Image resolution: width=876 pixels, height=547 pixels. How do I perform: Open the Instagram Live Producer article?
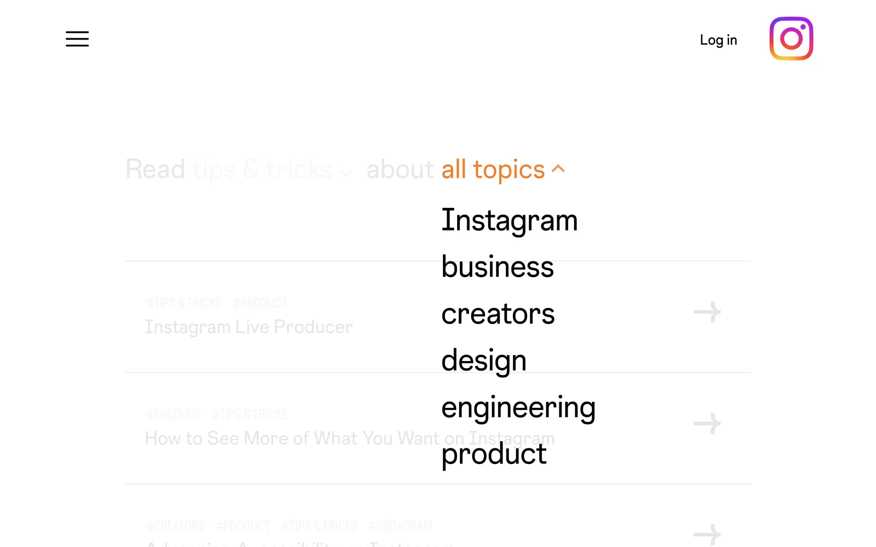coord(249,327)
